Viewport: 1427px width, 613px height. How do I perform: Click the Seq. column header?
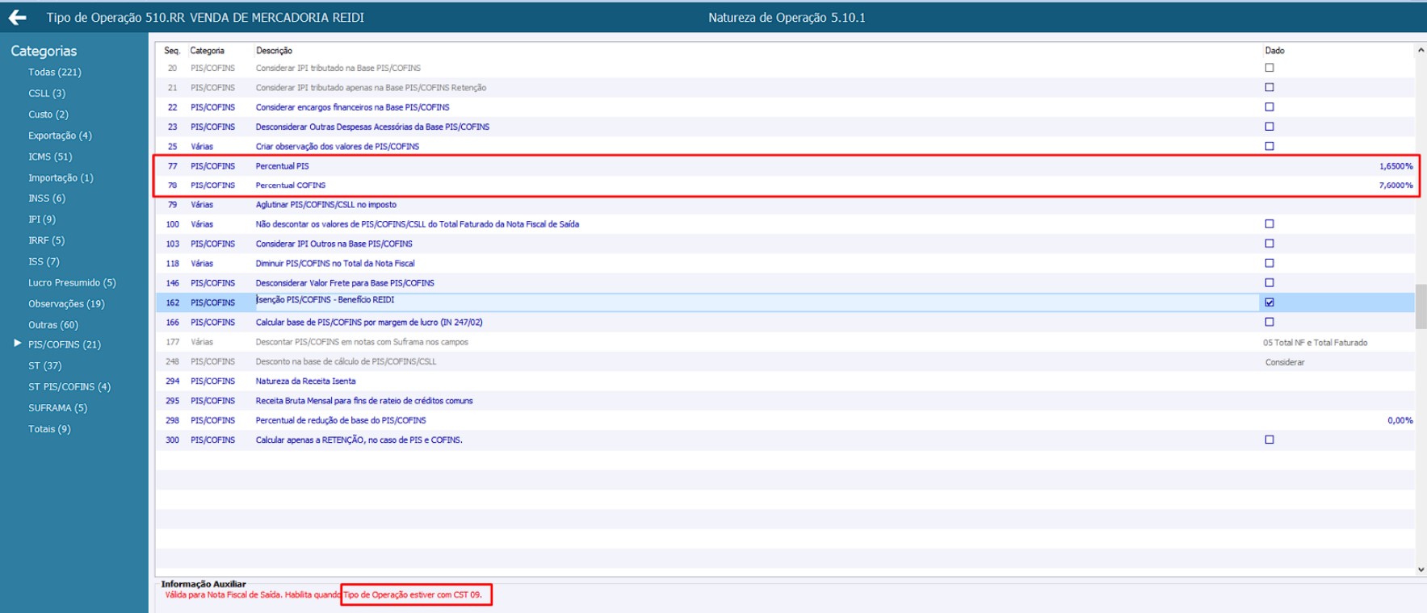[172, 50]
